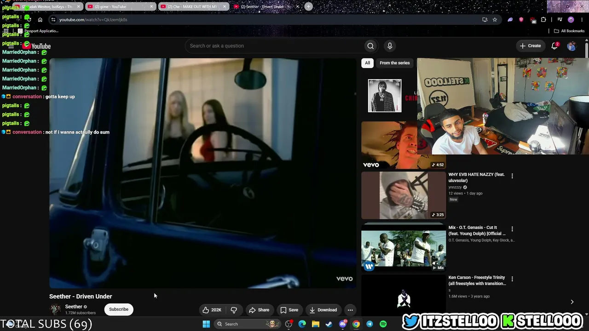Go to Chrome home page button

(40, 20)
